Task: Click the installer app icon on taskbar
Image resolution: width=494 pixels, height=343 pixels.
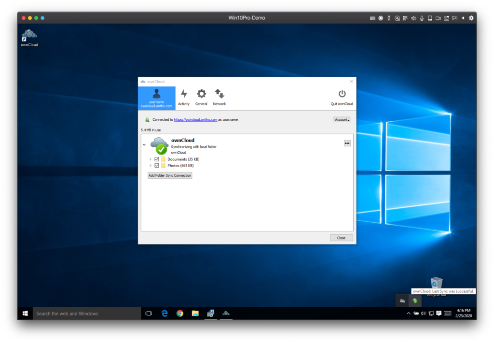Action: 211,314
